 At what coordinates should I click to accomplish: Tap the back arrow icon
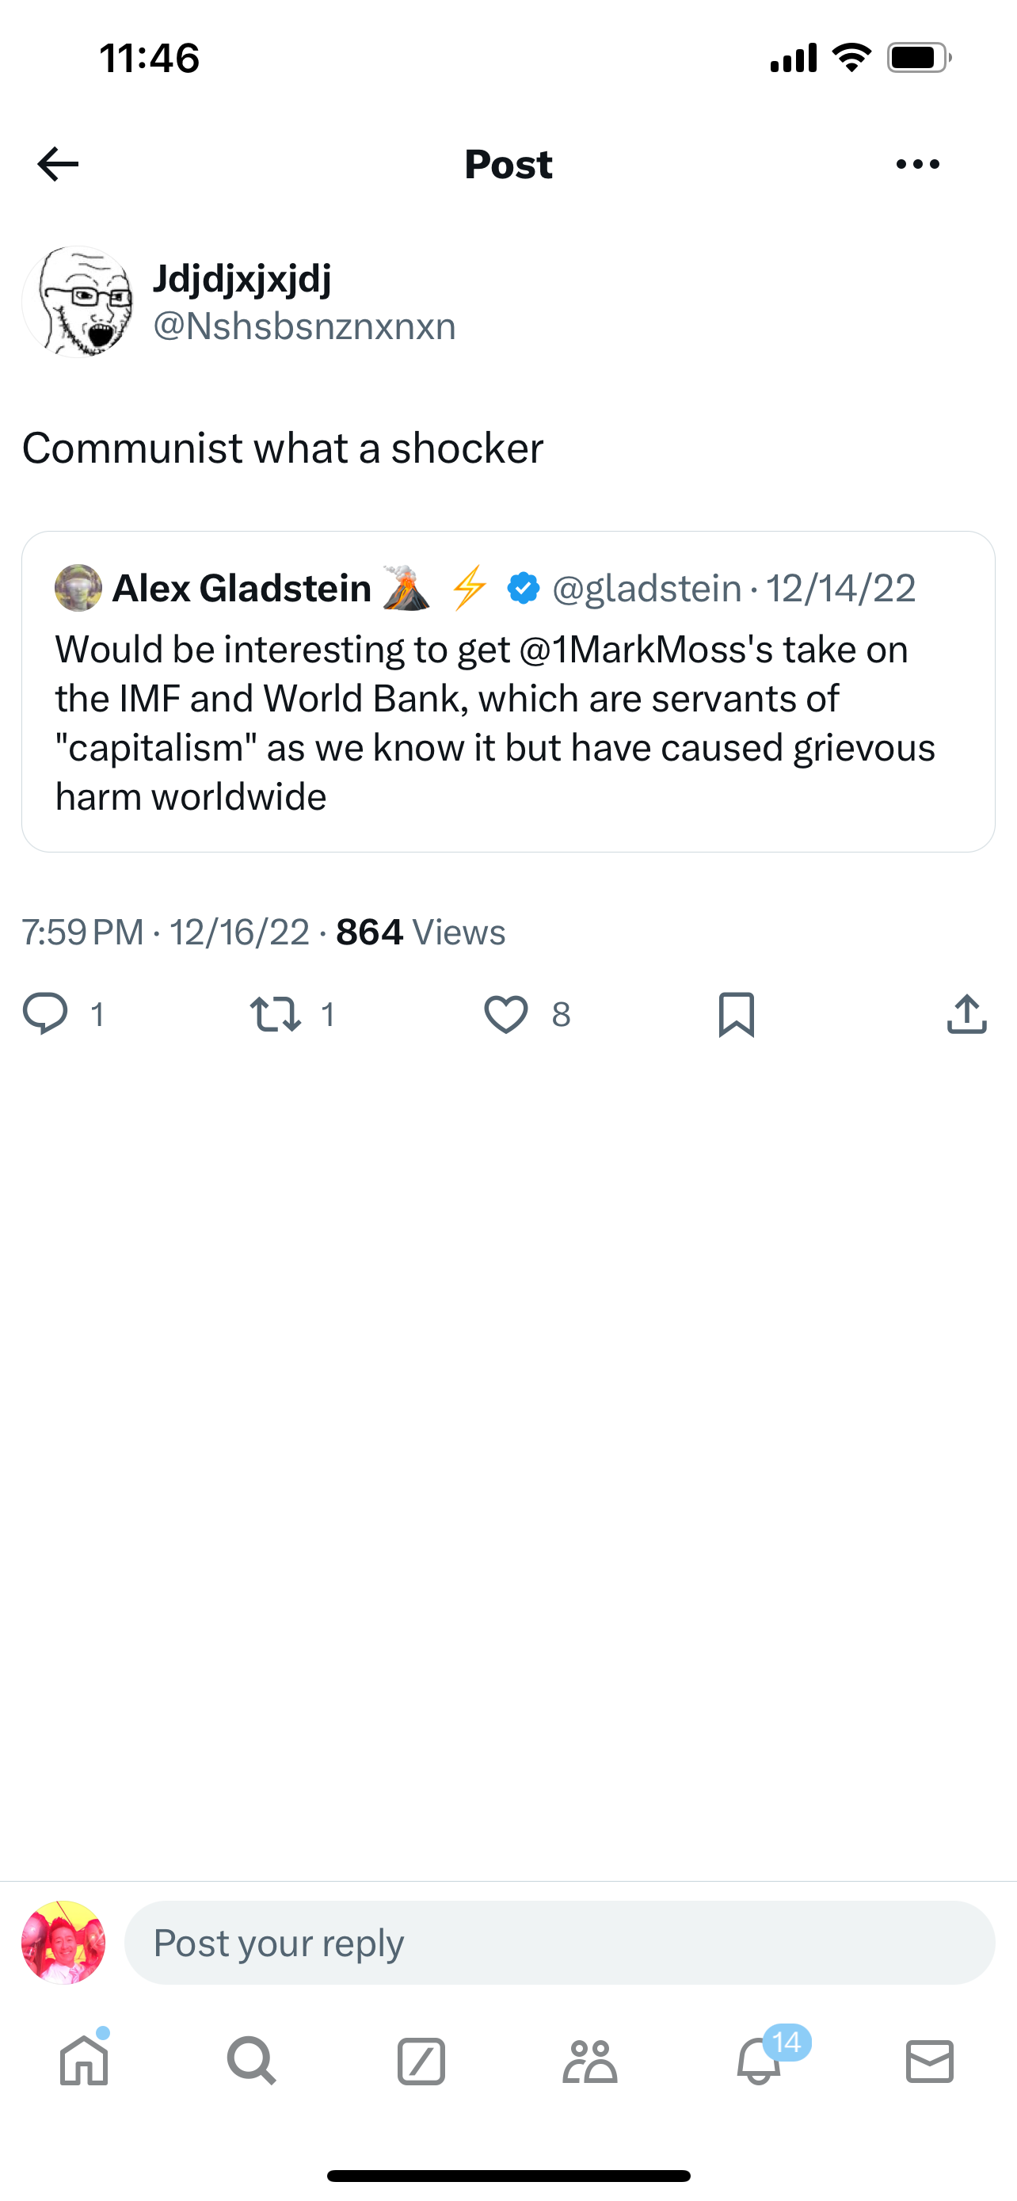coord(58,164)
